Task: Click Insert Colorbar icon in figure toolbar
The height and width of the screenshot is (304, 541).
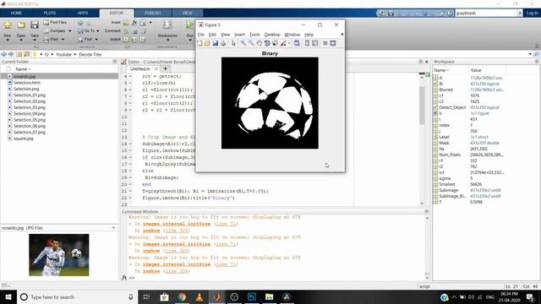Action: [307, 43]
